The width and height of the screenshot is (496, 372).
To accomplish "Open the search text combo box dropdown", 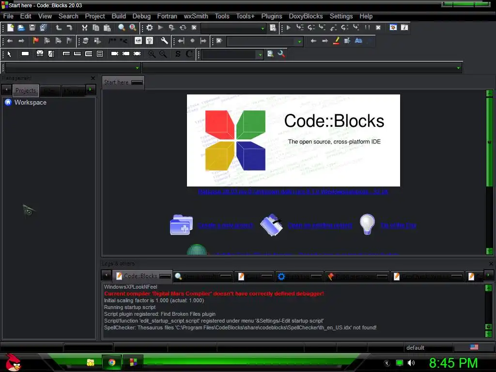I will click(299, 42).
